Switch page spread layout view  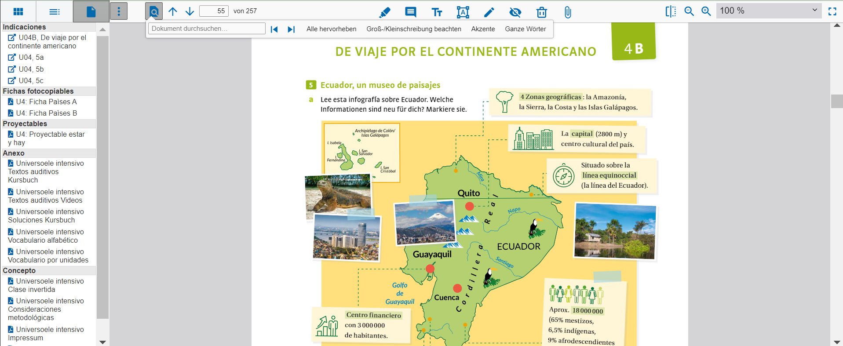[x=671, y=11]
